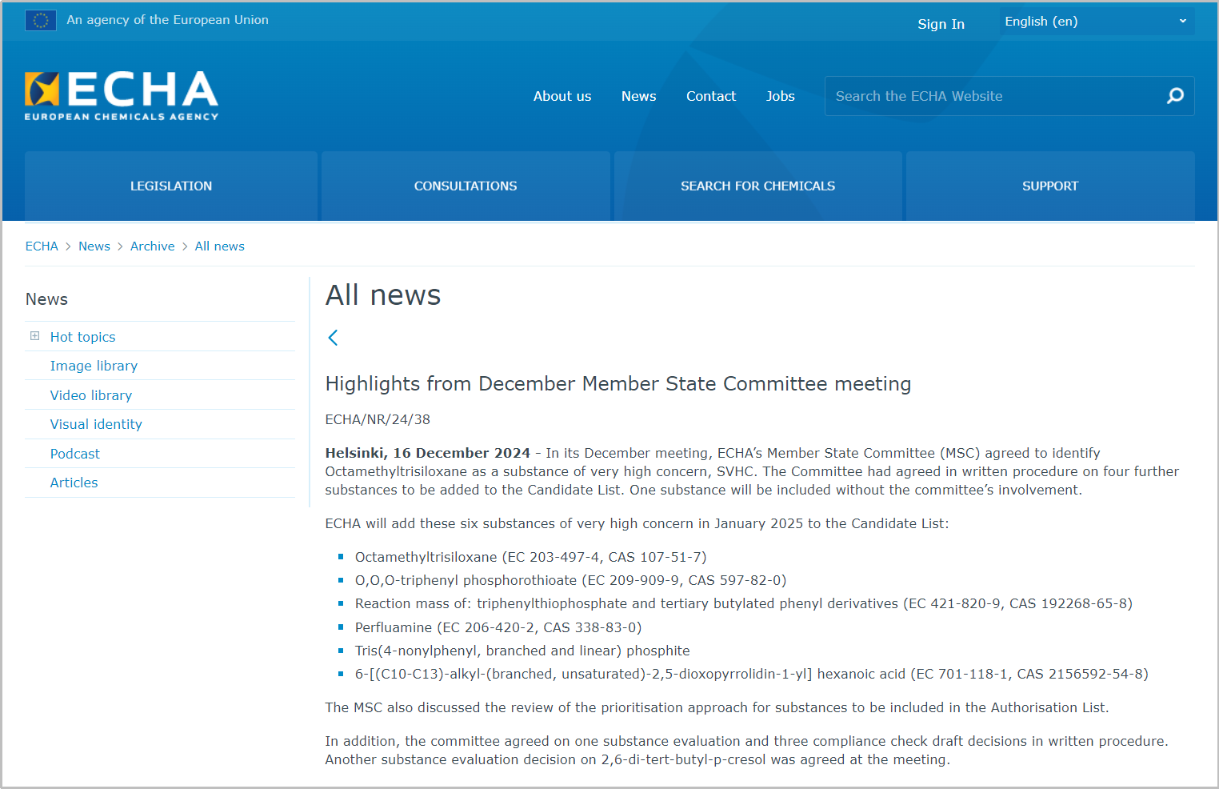Open the Jobs page
Viewport: 1219px width, 789px height.
(x=780, y=96)
